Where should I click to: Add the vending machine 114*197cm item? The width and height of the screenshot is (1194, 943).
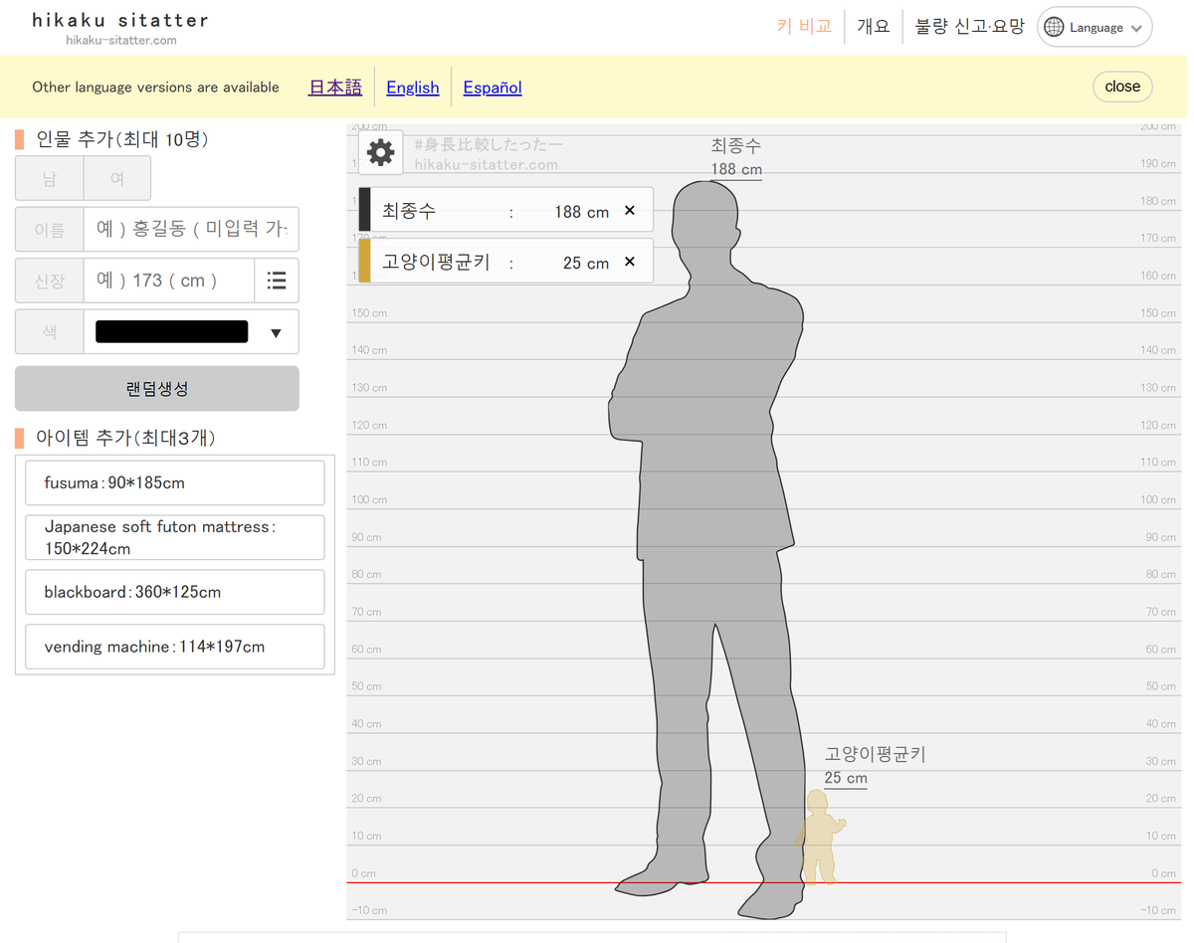click(x=174, y=647)
